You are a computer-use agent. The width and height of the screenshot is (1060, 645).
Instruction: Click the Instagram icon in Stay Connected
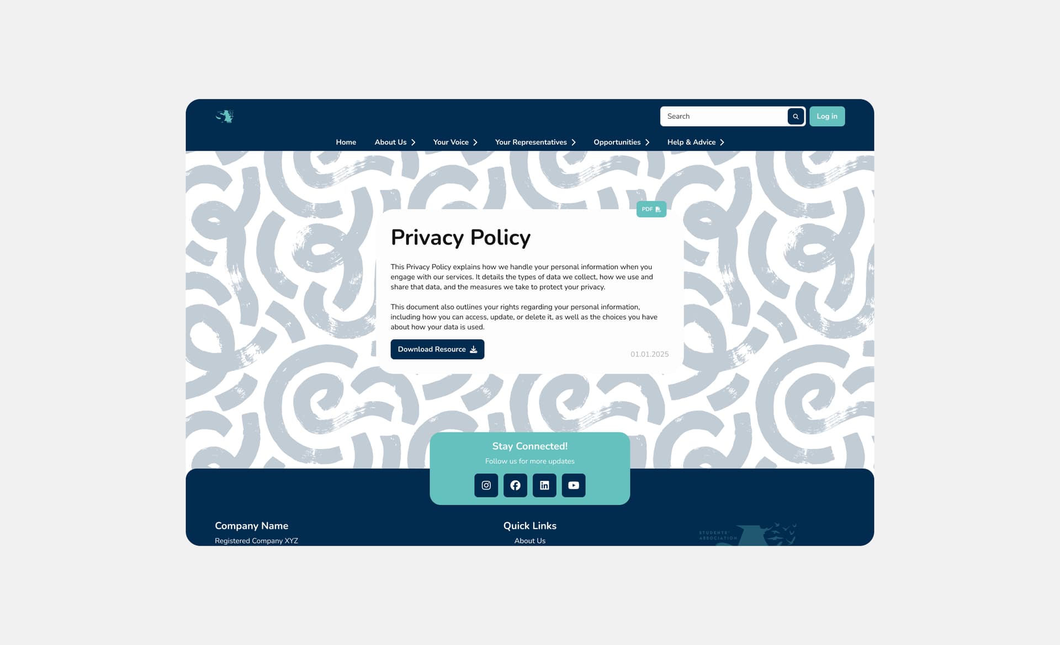(x=486, y=484)
